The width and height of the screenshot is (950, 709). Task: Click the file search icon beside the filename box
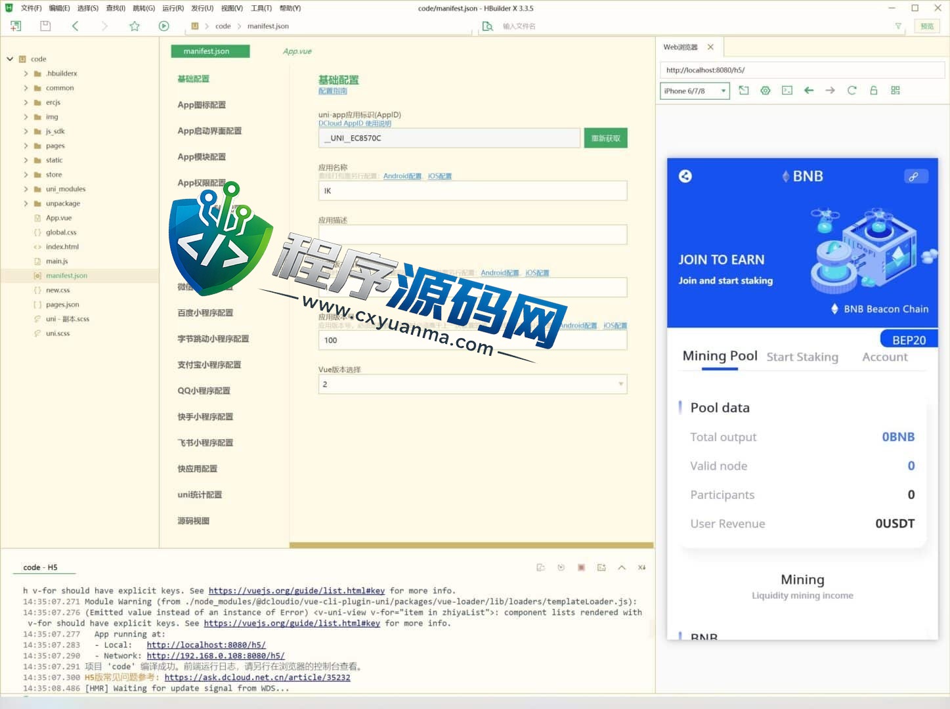[x=487, y=26]
